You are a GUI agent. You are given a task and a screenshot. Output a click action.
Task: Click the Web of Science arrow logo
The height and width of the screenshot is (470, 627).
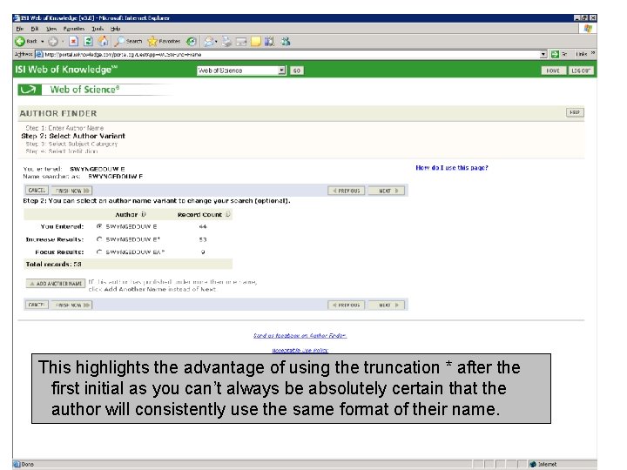click(x=30, y=90)
